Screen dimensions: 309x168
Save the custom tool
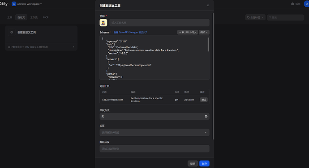204,164
